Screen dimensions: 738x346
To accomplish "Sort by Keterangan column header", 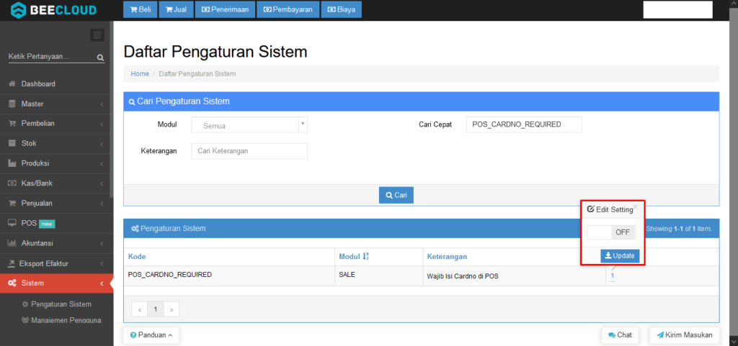I will point(447,257).
